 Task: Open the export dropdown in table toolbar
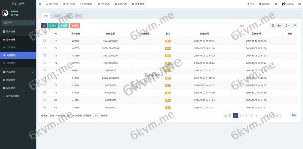coord(287,26)
